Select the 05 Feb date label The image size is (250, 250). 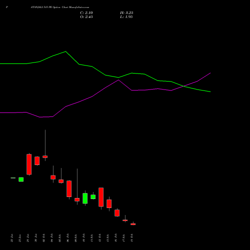point(60,238)
